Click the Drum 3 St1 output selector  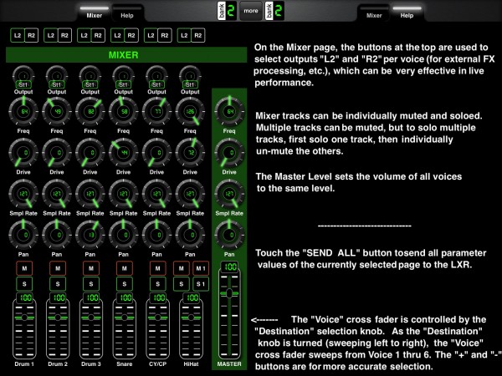[x=90, y=84]
